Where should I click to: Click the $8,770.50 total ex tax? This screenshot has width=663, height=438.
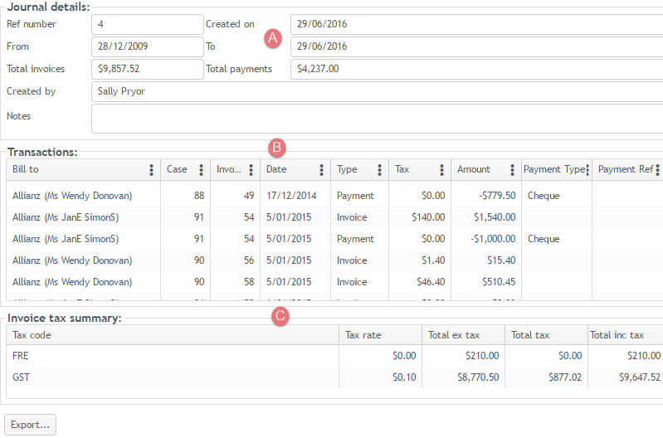[478, 377]
